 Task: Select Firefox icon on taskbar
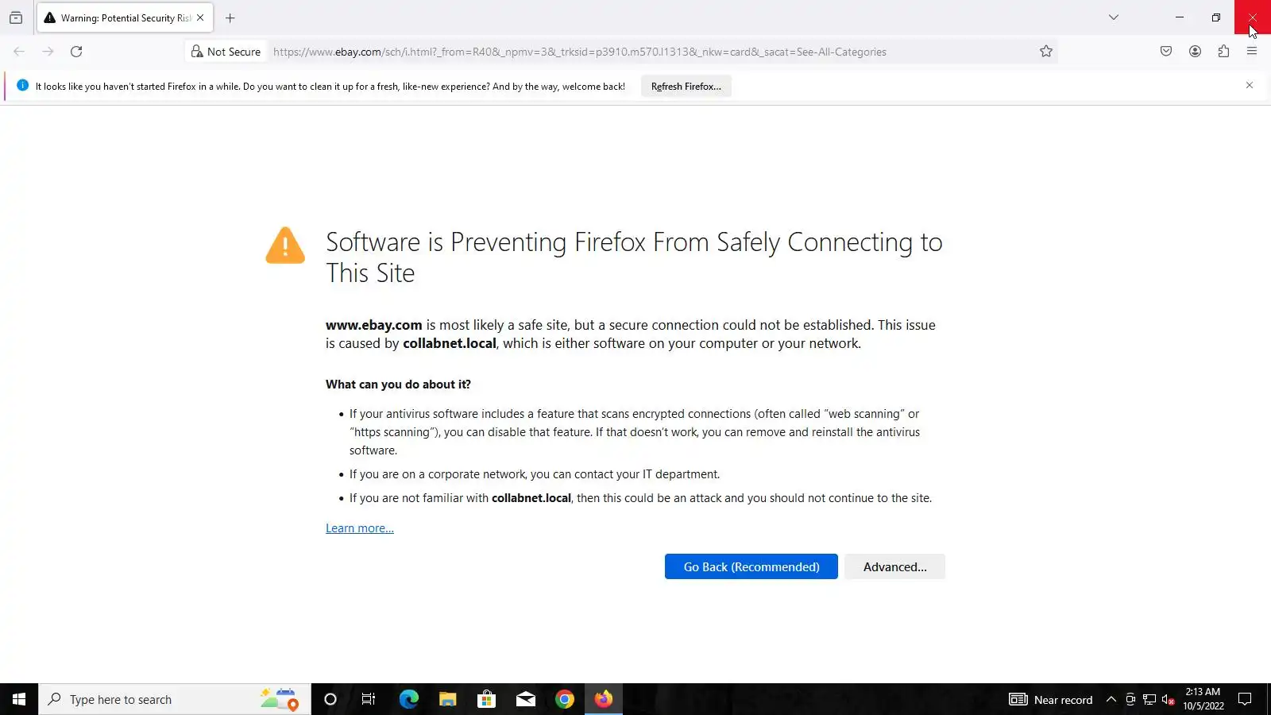point(604,699)
